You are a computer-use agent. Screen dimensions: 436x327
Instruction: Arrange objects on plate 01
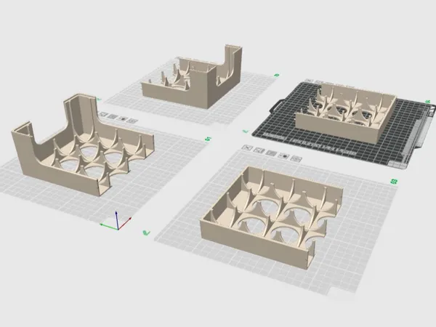pyautogui.click(x=113, y=116)
